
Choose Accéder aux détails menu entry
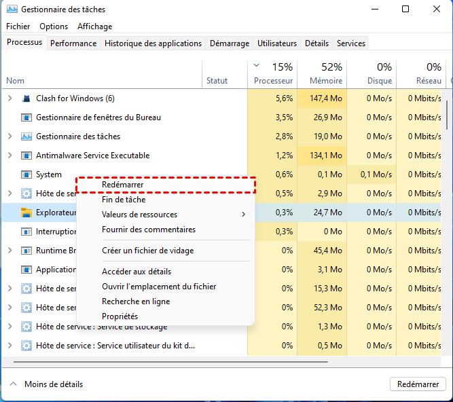pyautogui.click(x=166, y=272)
